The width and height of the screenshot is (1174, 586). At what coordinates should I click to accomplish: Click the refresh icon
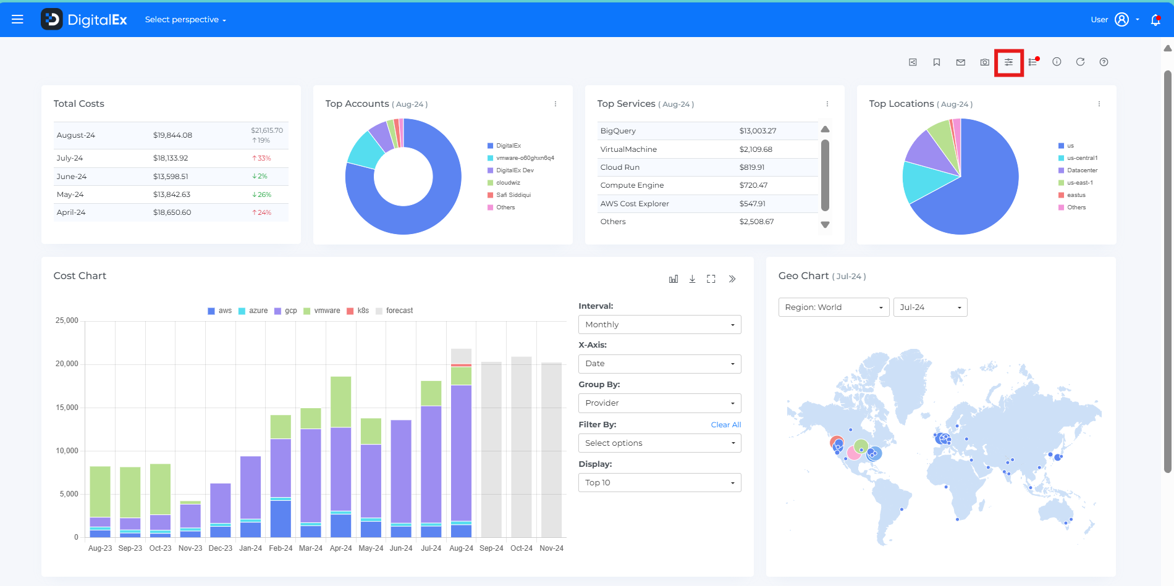click(x=1080, y=62)
